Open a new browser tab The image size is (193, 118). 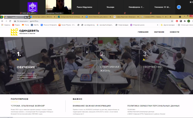(170, 17)
